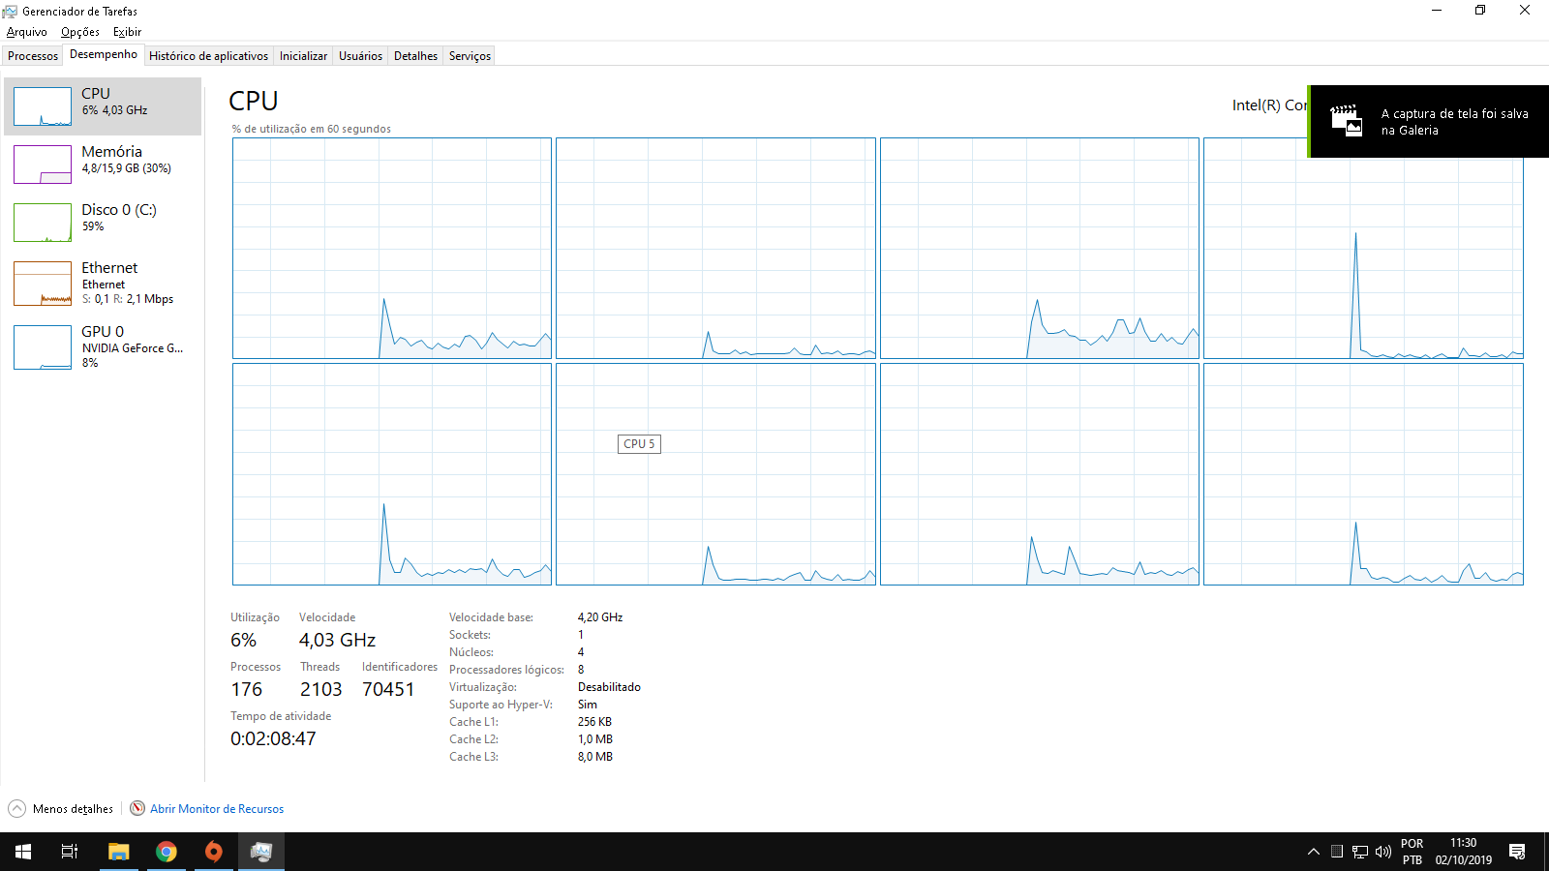Open the taskbar clock and date
Image resolution: width=1549 pixels, height=871 pixels.
coord(1464,852)
